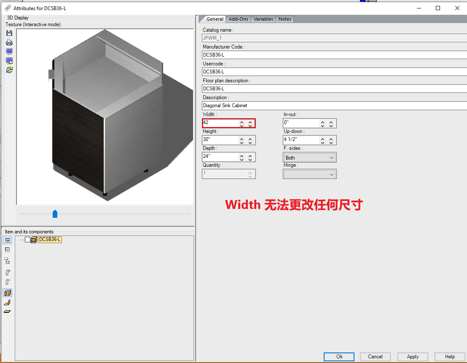
Task: Click the monitor-with-window display icon
Action: (x=9, y=61)
